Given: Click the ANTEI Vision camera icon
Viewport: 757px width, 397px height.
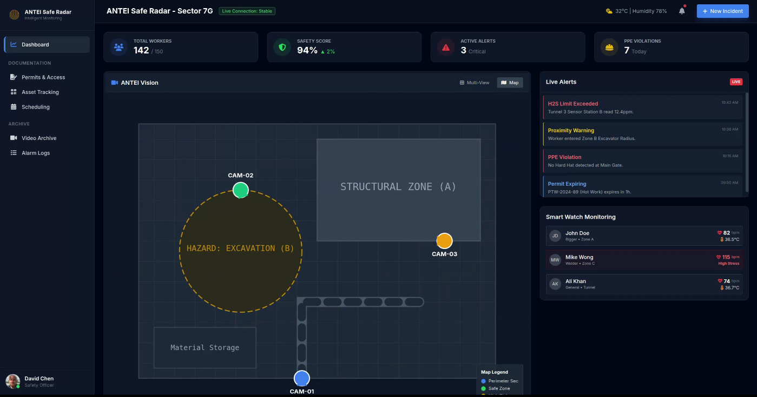Looking at the screenshot, I should [x=115, y=83].
